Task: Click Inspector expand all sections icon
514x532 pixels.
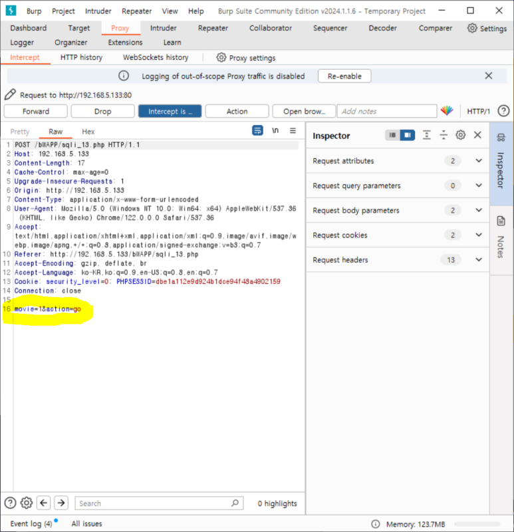Action: point(426,135)
